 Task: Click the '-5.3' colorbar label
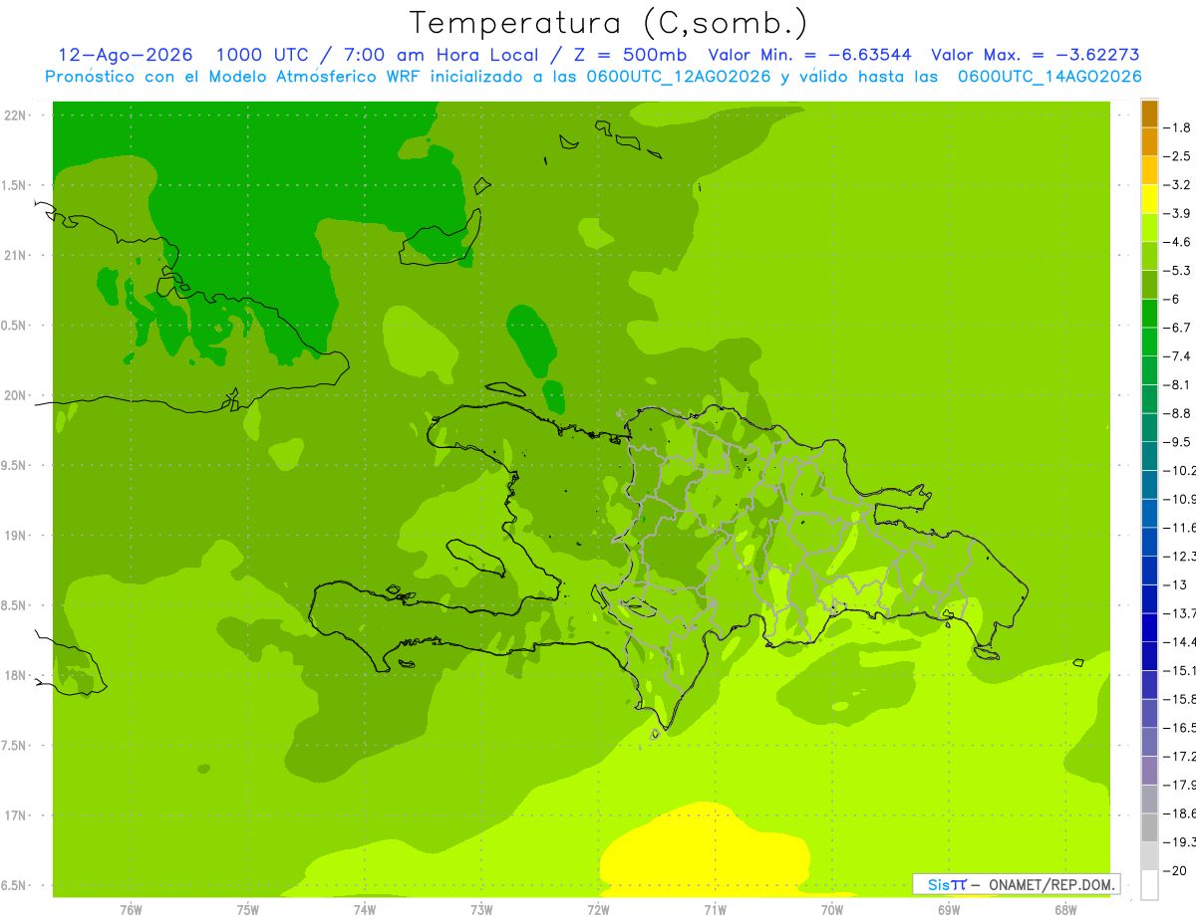pyautogui.click(x=1177, y=271)
